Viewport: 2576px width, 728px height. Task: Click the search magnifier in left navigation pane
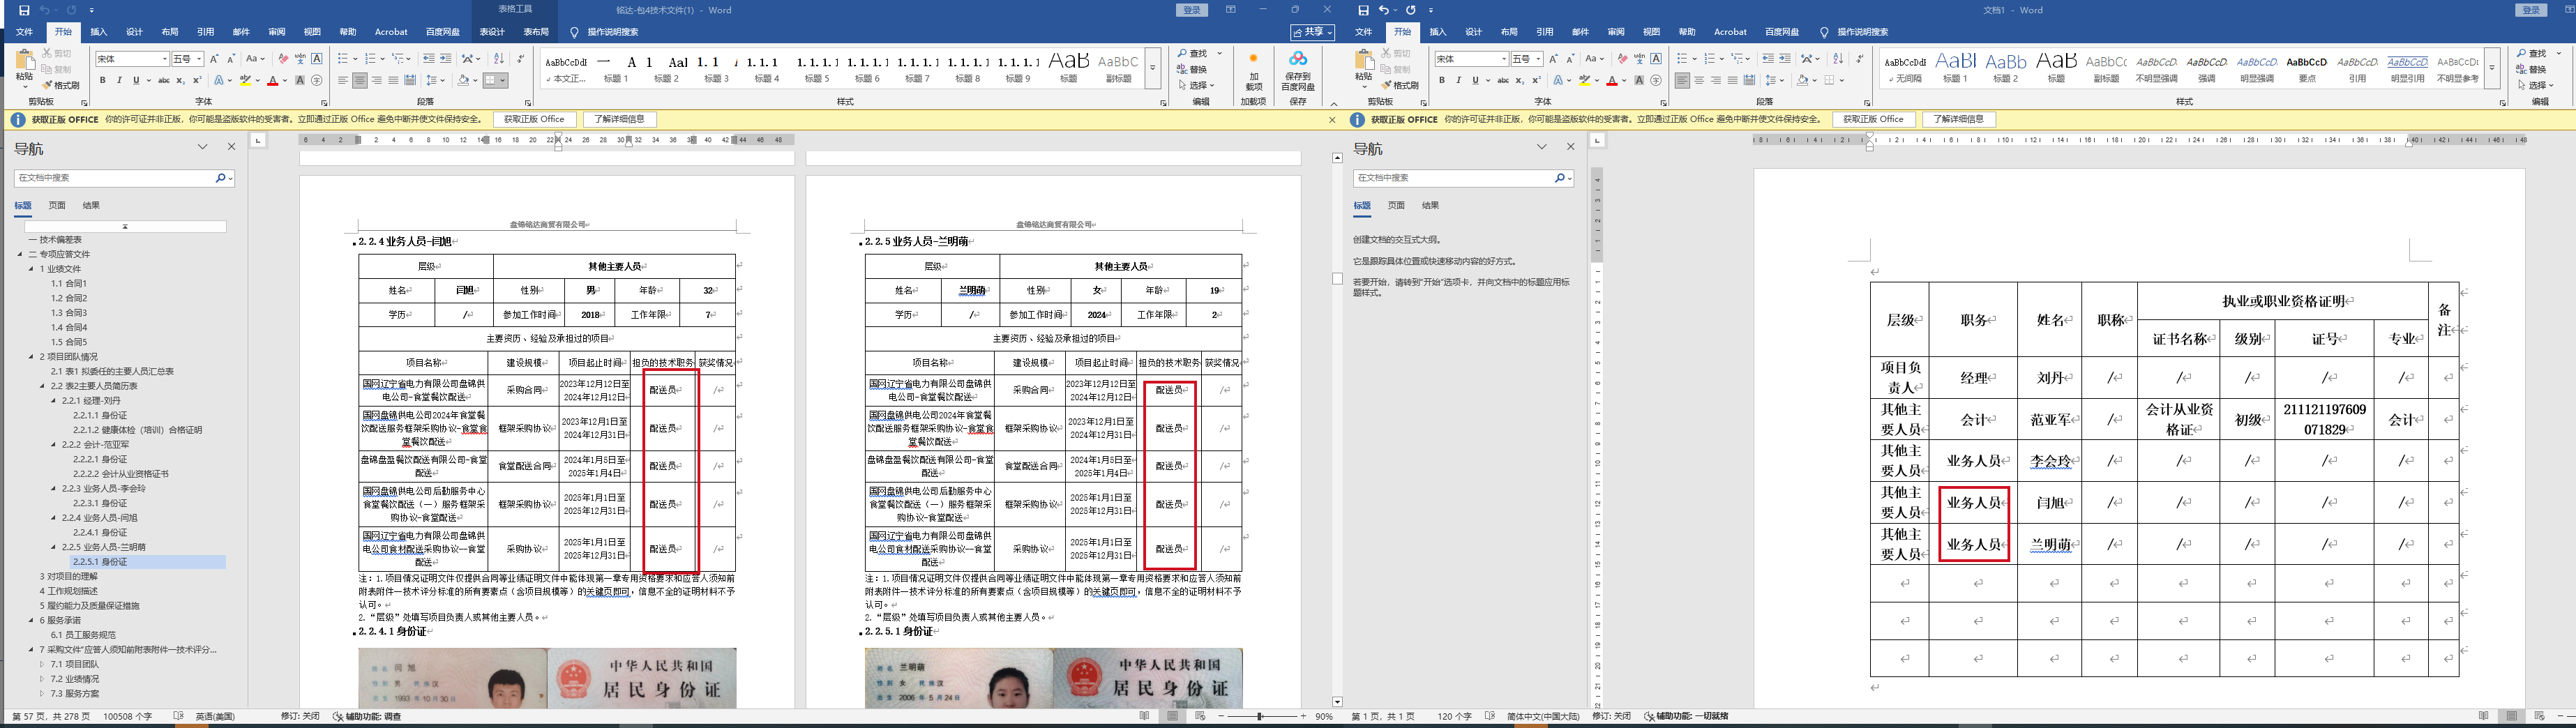coord(220,178)
